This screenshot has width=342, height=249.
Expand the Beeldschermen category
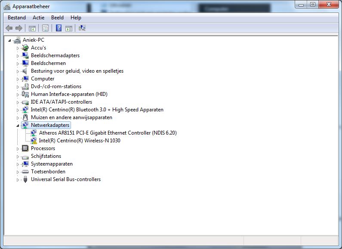(x=18, y=64)
